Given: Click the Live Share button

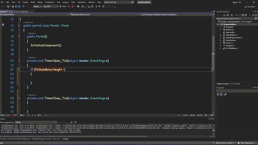Looking at the screenshot, I should click(x=250, y=7).
